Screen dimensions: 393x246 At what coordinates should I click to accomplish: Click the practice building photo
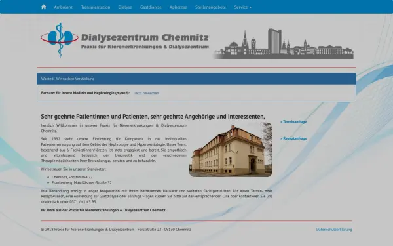(231, 150)
